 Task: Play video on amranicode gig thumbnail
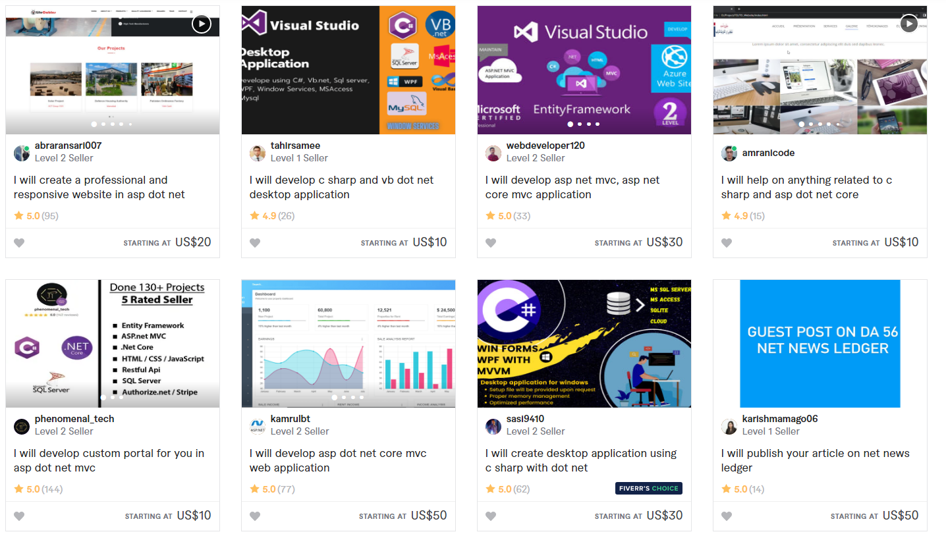pos(908,24)
